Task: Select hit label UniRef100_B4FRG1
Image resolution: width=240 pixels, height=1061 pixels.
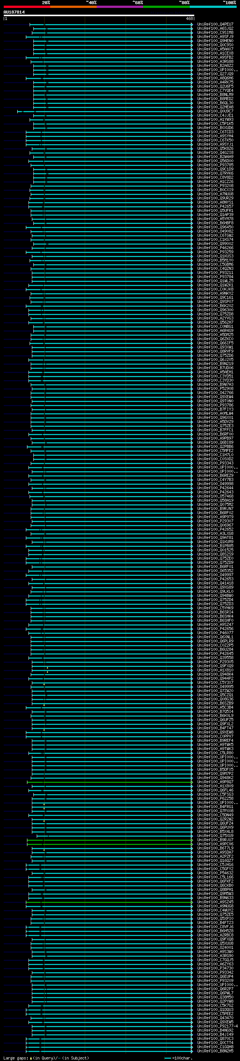Action: click(215, 807)
